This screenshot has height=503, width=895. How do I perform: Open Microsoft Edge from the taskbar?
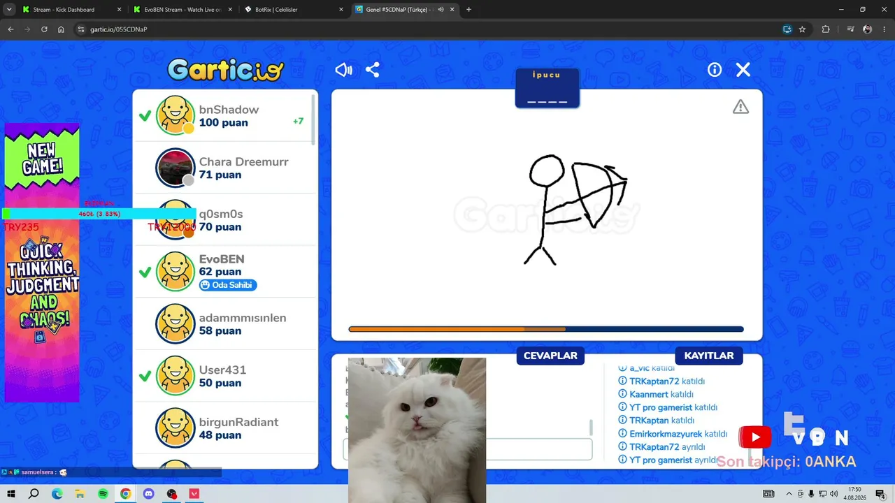57,494
